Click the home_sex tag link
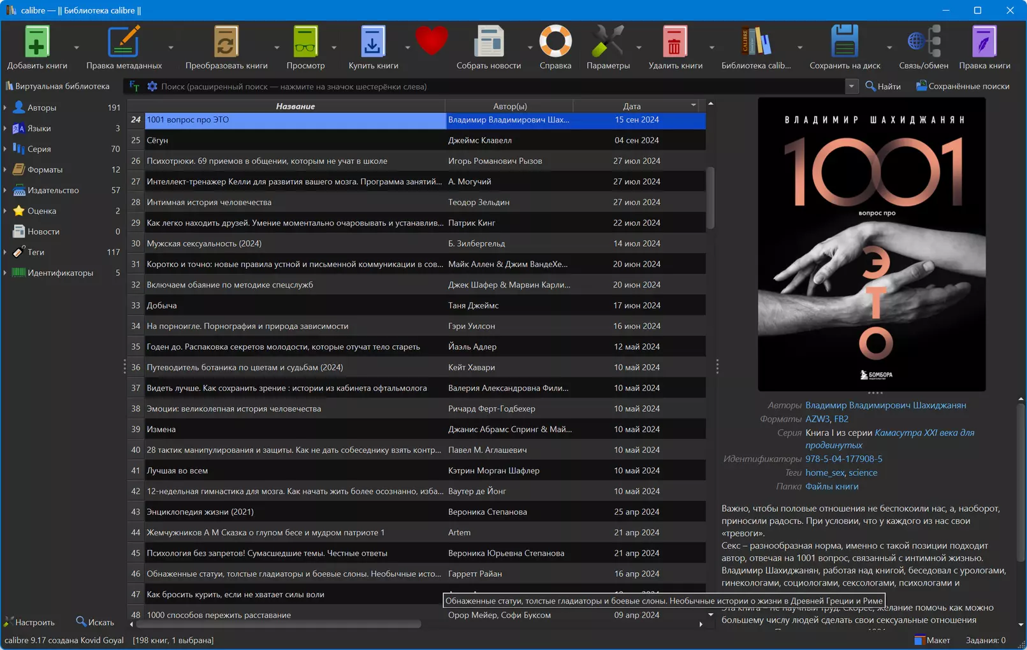Screen dimensions: 1027x650 [824, 473]
